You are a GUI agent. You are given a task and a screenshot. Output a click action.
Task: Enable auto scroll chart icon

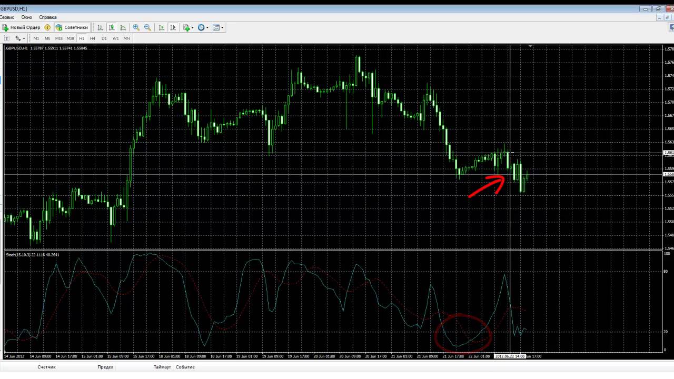pos(162,27)
